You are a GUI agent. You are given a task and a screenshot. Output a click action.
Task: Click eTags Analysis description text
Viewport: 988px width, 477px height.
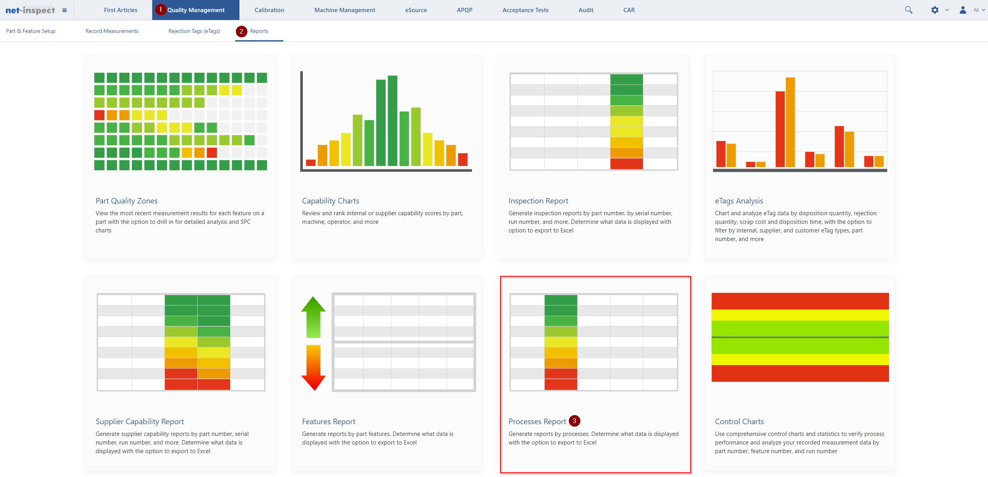click(x=795, y=226)
